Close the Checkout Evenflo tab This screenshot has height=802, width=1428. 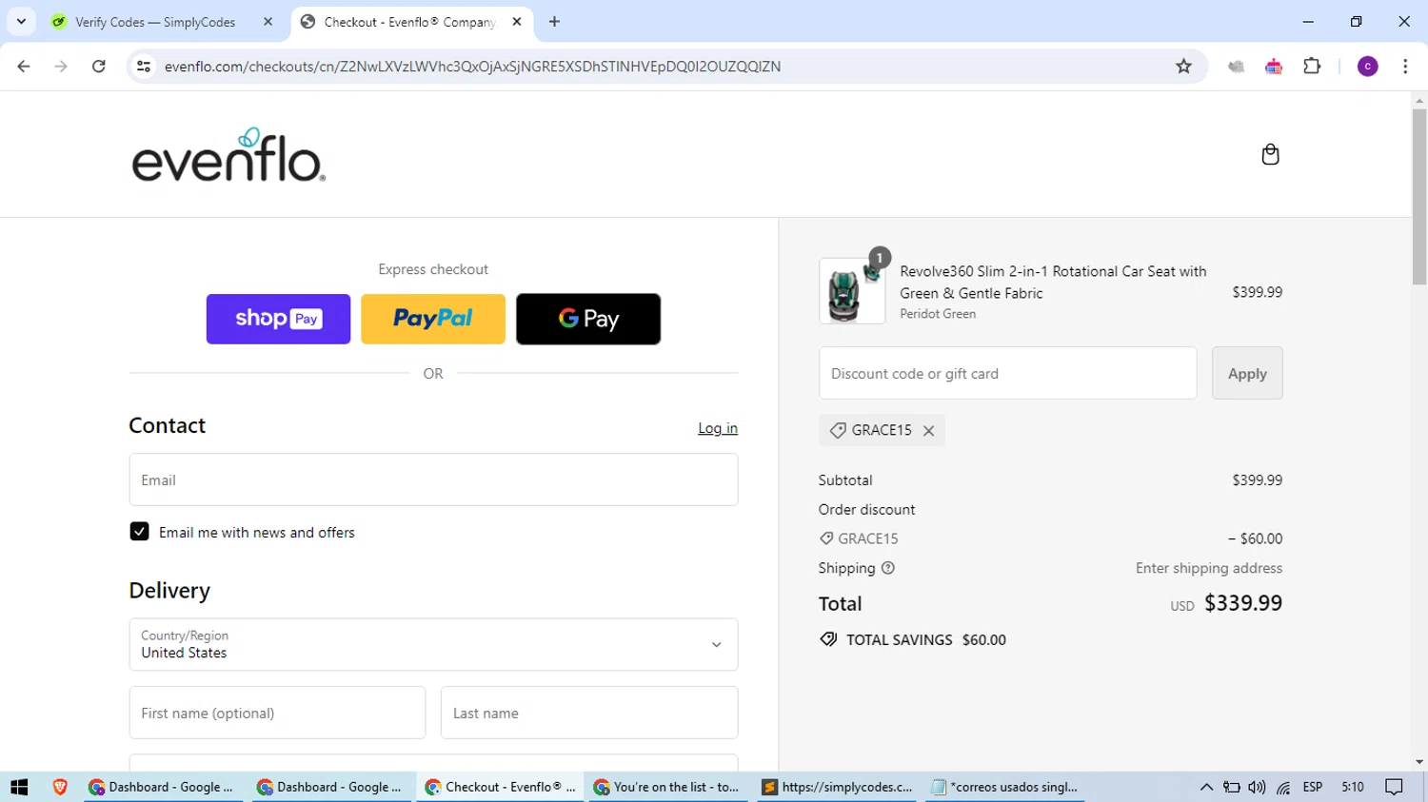tap(517, 22)
